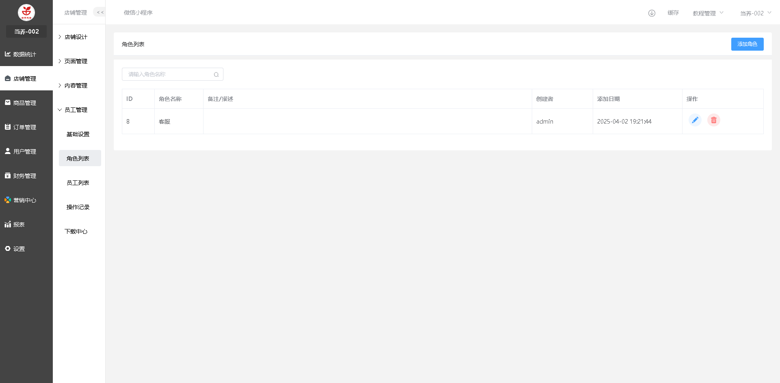Click the 缓存 link in header
Image resolution: width=780 pixels, height=383 pixels.
pyautogui.click(x=673, y=13)
